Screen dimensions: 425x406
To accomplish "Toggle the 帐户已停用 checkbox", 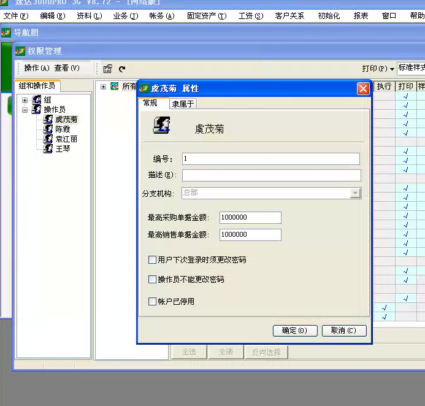I will 153,302.
